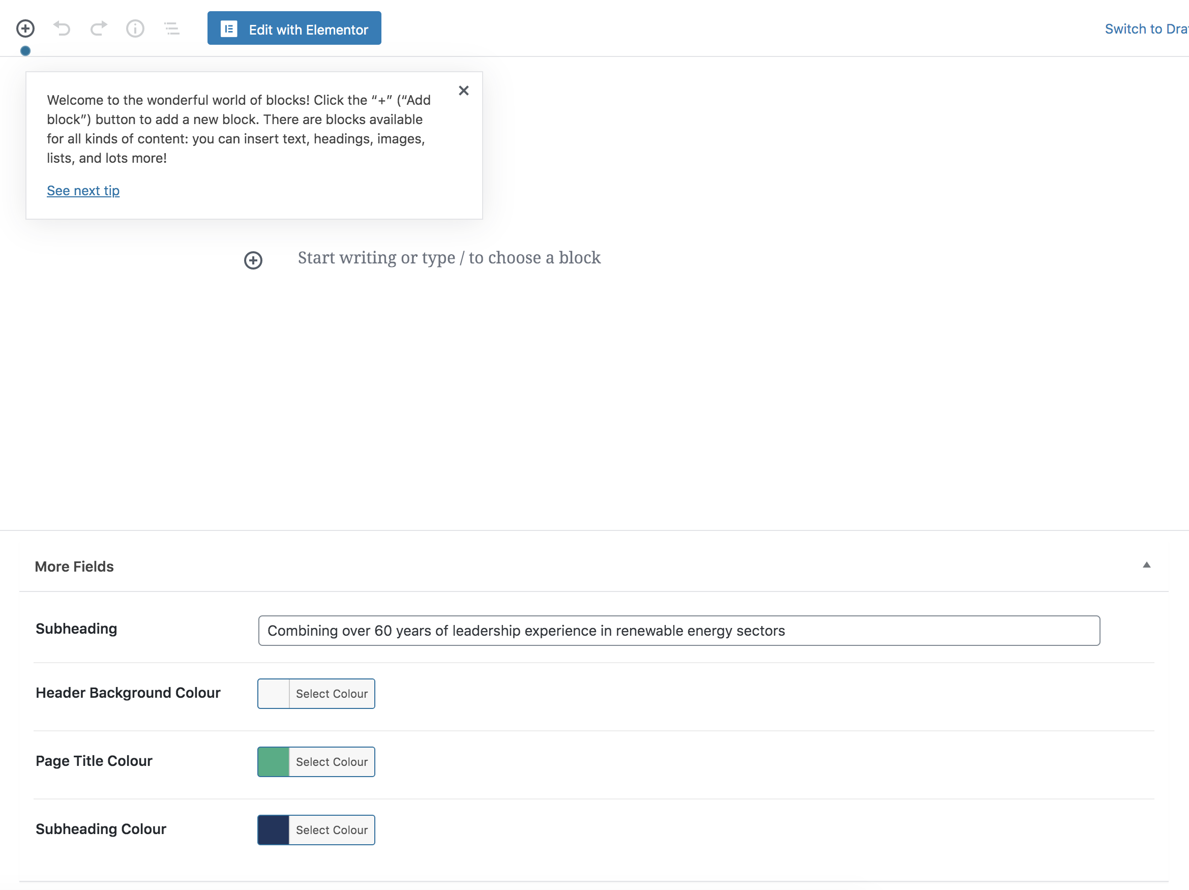Click the Subheading field label
Image resolution: width=1189 pixels, height=890 pixels.
[x=76, y=629]
